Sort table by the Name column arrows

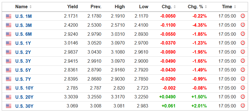[31, 7]
